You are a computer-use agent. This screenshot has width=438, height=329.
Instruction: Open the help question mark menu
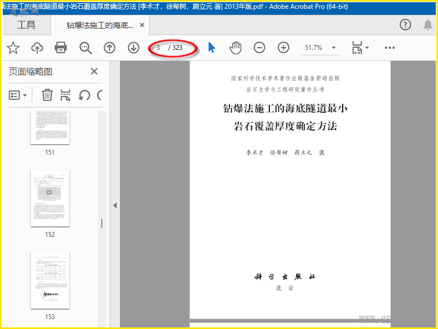coord(405,25)
